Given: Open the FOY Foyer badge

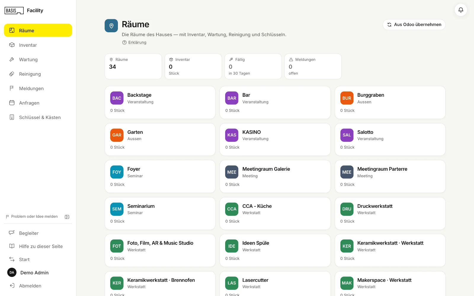Looking at the screenshot, I should pos(117,172).
